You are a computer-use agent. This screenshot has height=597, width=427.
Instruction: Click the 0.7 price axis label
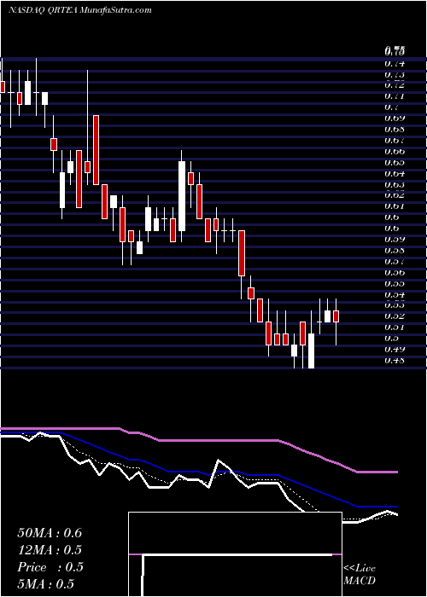(x=391, y=107)
